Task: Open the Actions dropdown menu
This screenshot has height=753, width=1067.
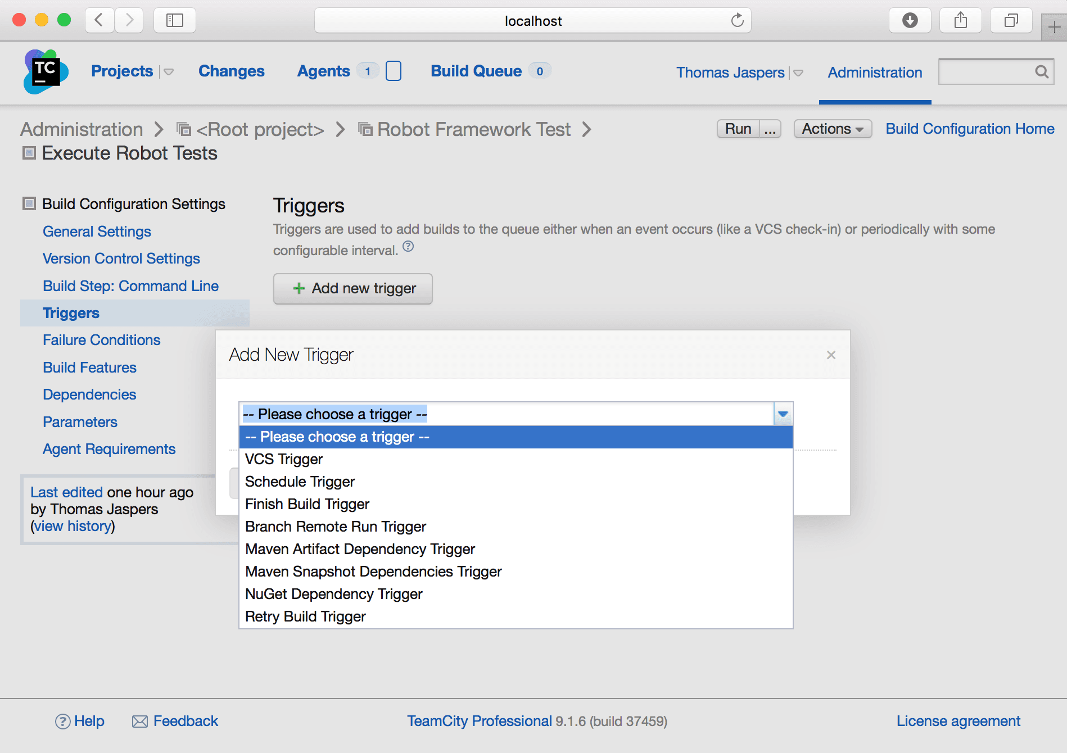Action: [x=833, y=129]
